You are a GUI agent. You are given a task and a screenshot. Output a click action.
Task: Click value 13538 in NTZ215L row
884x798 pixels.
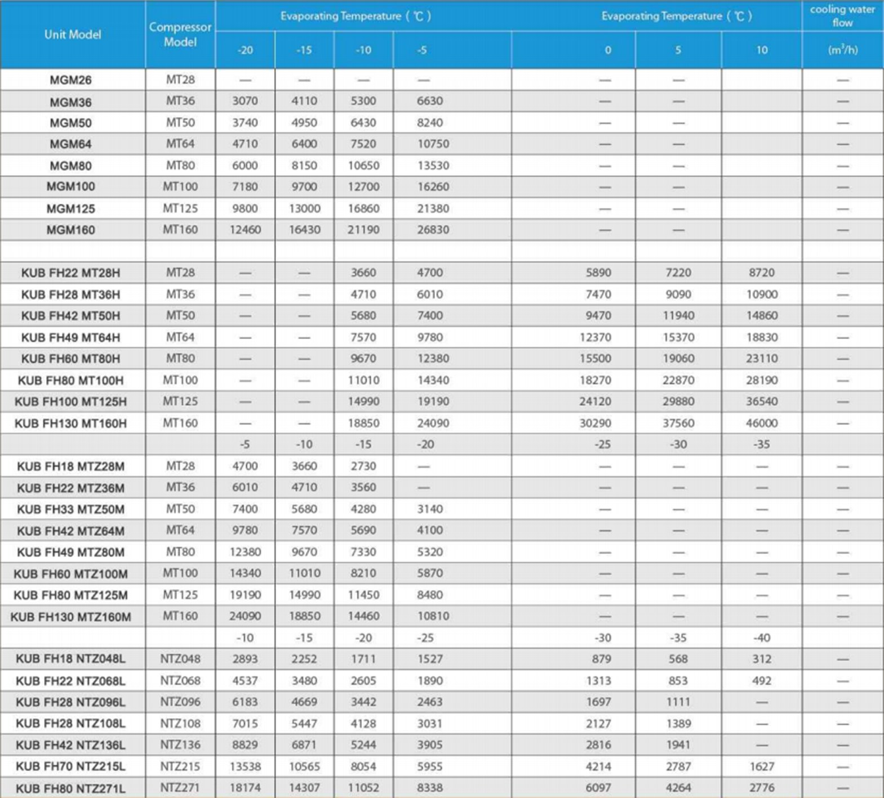(245, 766)
